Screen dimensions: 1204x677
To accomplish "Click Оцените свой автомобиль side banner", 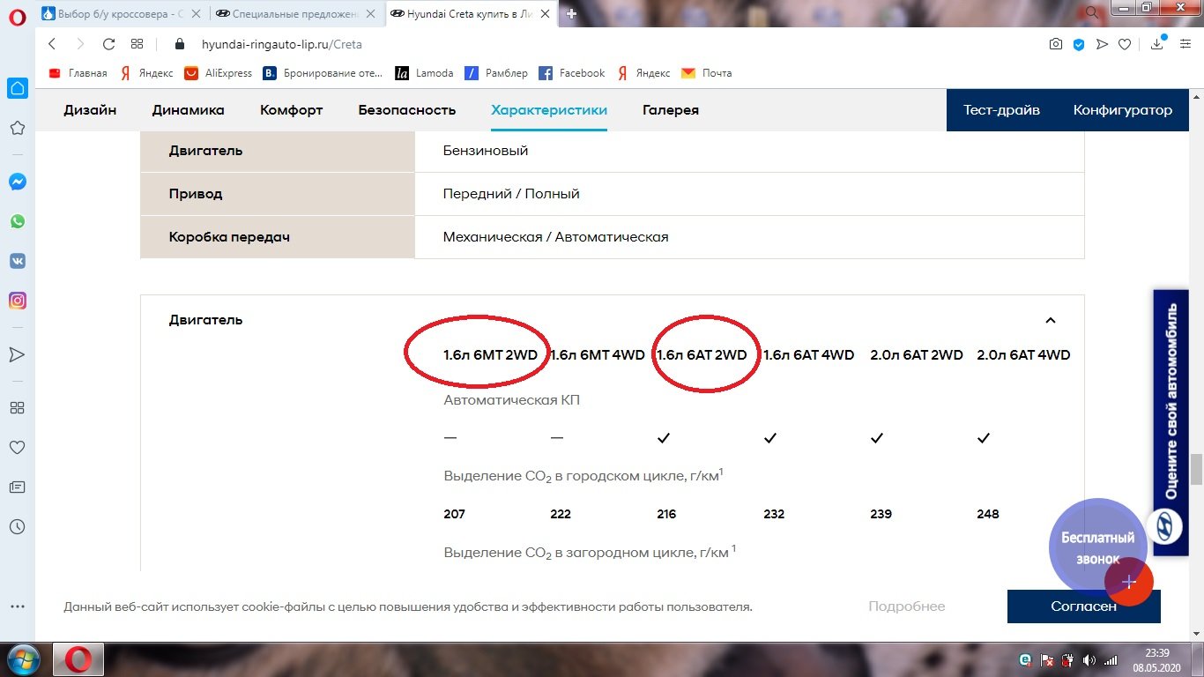I will [x=1171, y=423].
